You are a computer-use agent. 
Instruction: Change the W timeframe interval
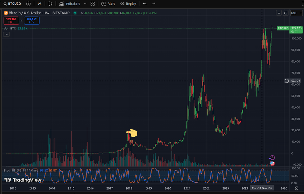[x=39, y=4]
